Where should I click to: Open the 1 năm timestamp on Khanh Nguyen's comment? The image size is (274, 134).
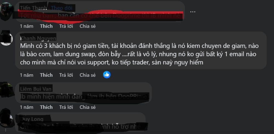tap(27, 75)
